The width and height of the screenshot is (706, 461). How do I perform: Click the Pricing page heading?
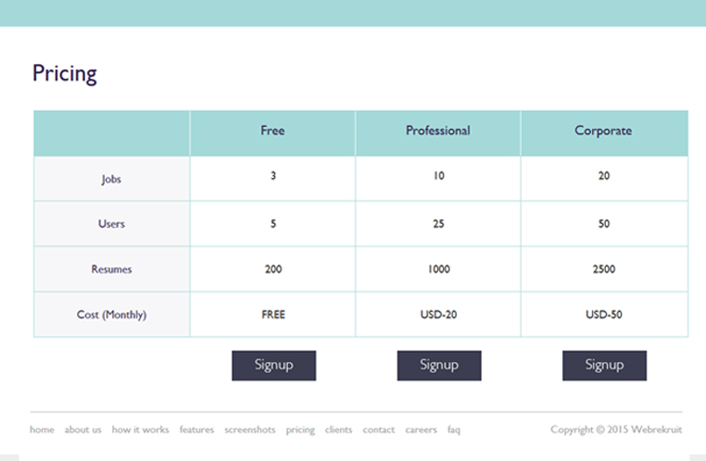65,74
